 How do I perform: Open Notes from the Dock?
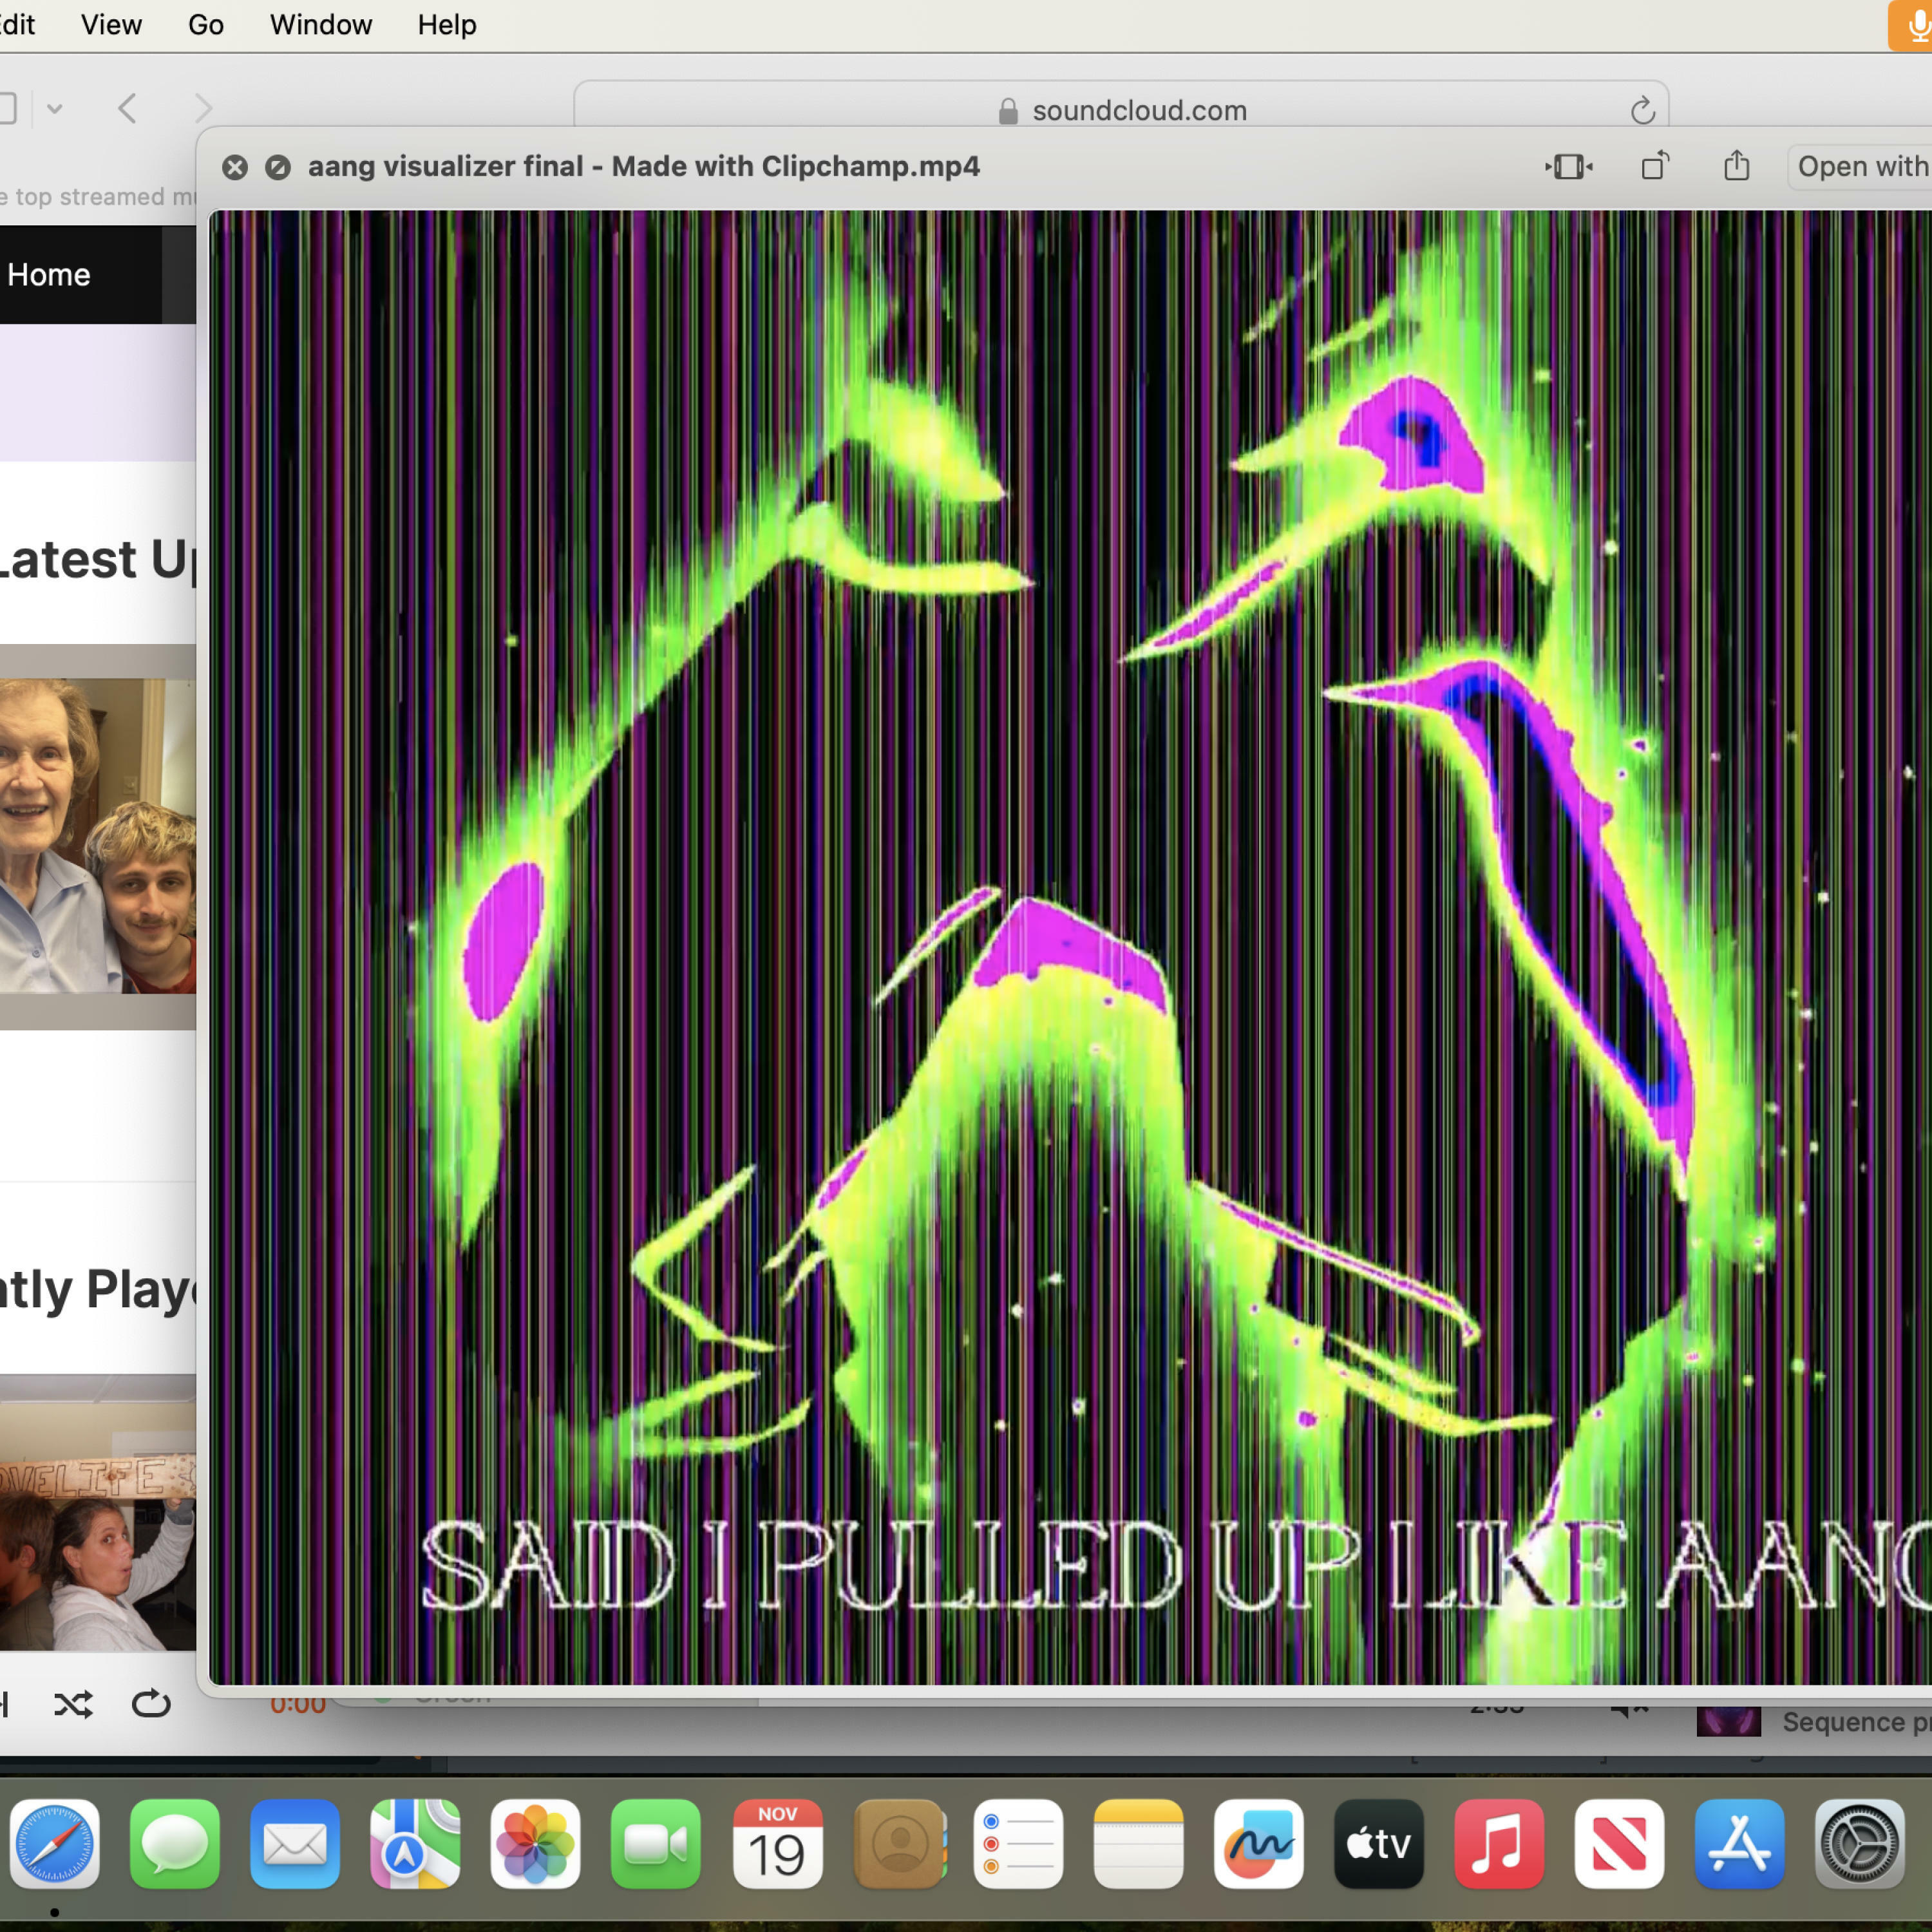click(x=1138, y=1844)
